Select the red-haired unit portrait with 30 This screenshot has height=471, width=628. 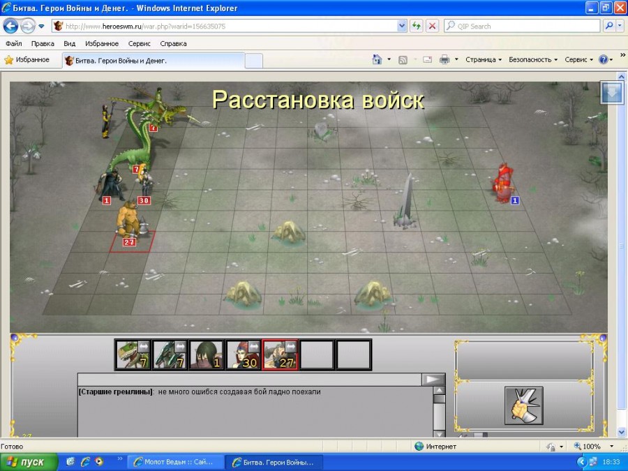click(x=243, y=354)
